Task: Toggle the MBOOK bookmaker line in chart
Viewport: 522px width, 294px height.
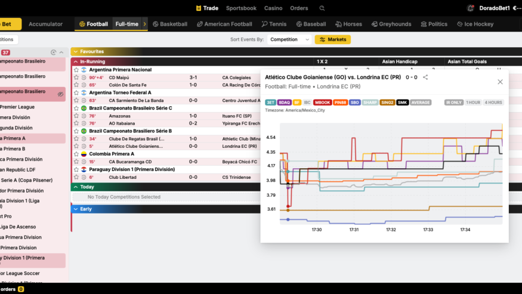Action: (322, 103)
